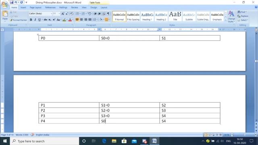
Task: Apply subscript formatting
Action: (50, 20)
